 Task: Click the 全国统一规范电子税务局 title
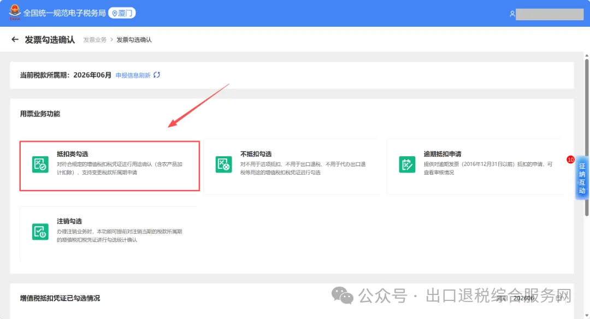tap(64, 13)
